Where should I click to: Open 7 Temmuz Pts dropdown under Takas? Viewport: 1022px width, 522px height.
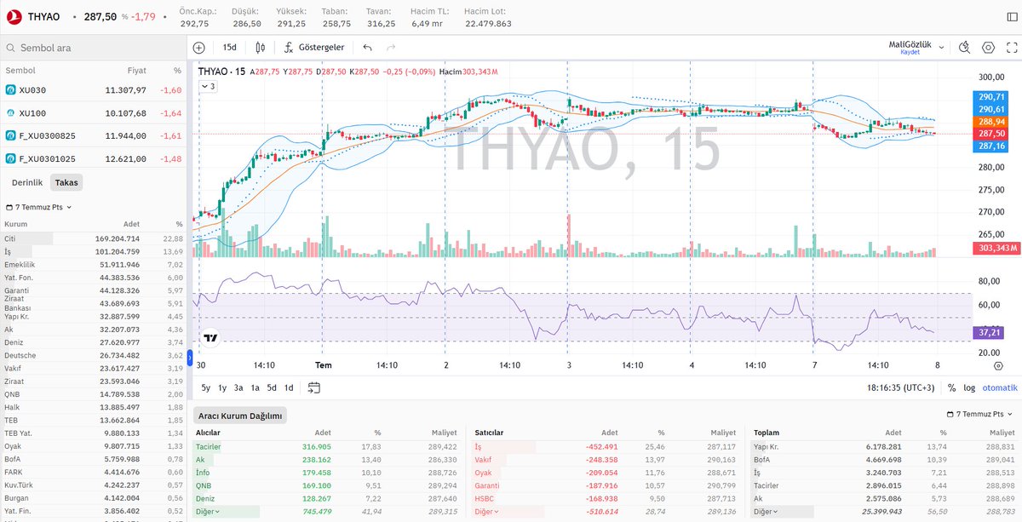click(x=39, y=207)
